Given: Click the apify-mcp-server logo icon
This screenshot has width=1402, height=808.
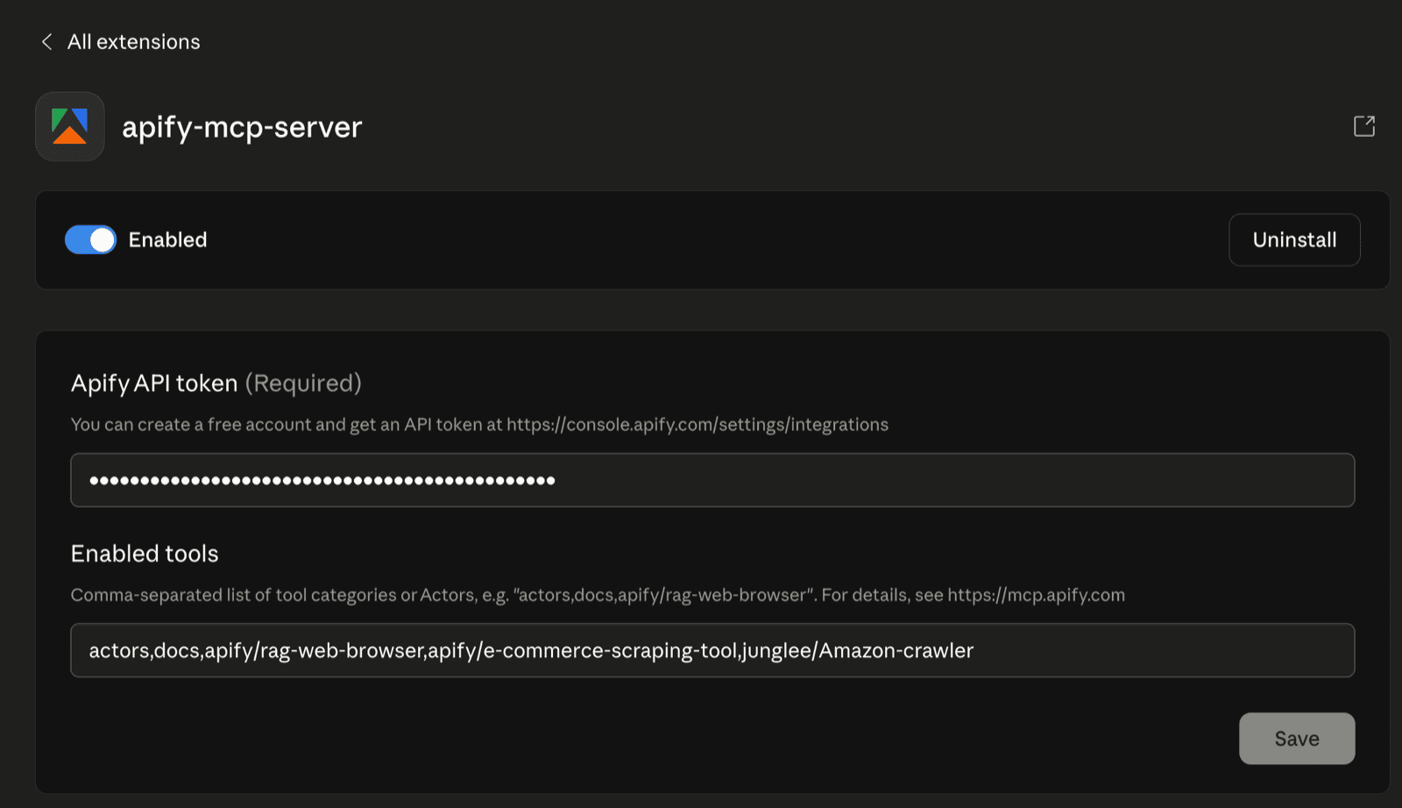Looking at the screenshot, I should click(x=70, y=127).
